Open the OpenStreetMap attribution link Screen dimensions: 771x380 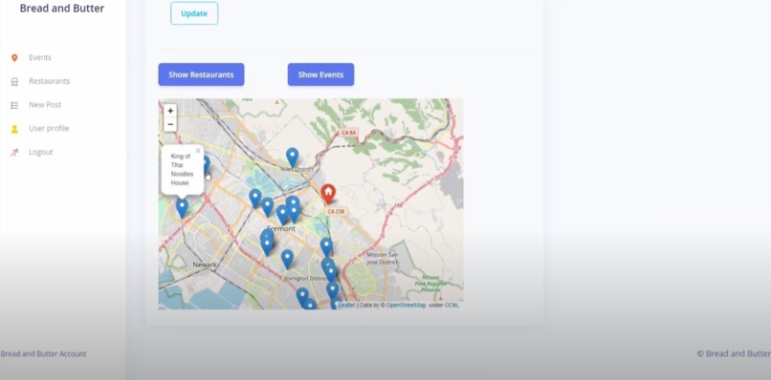point(406,305)
